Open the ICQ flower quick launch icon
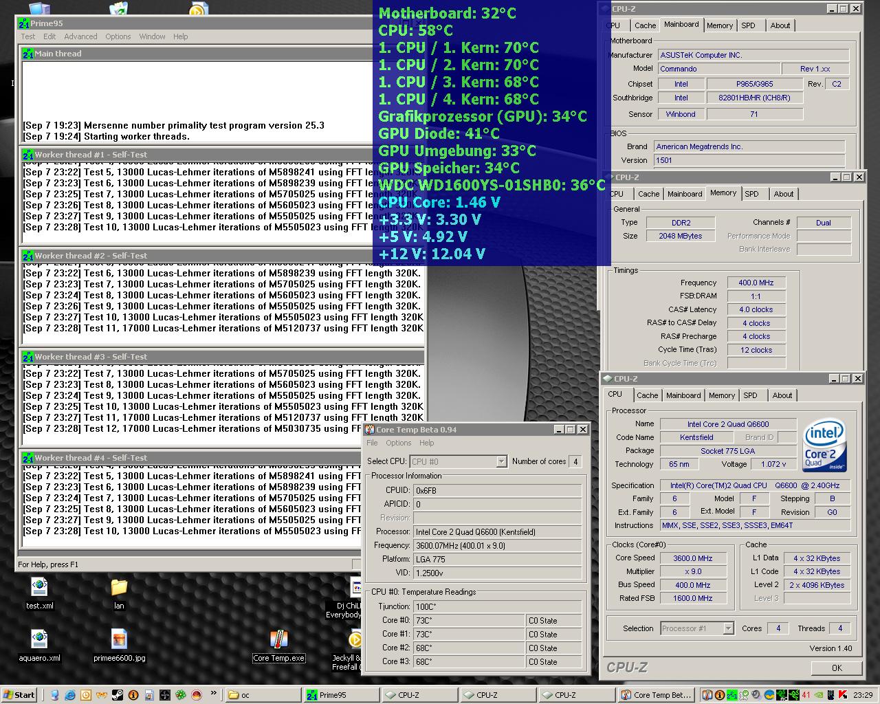 tap(180, 695)
